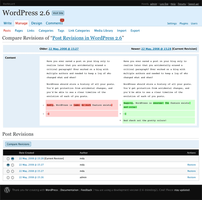Select right radio beside the checked 15:27 radio
Viewport: 202px width, 200px height.
tap(13, 165)
